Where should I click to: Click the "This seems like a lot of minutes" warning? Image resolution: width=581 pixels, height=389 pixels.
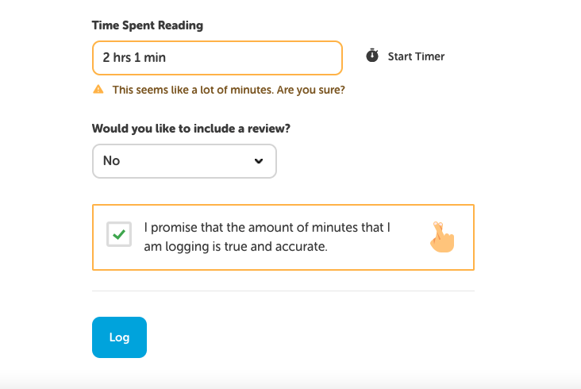point(192,90)
